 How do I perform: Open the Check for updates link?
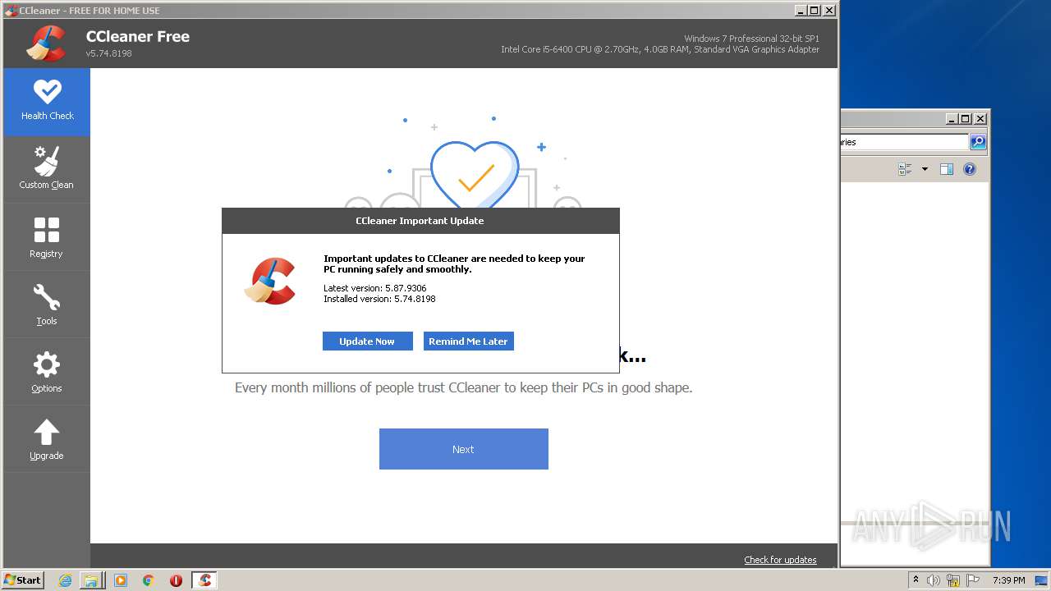click(x=780, y=560)
